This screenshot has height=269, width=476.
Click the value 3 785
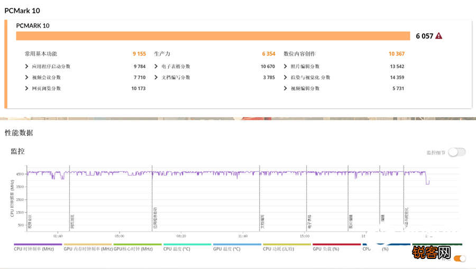coord(269,78)
